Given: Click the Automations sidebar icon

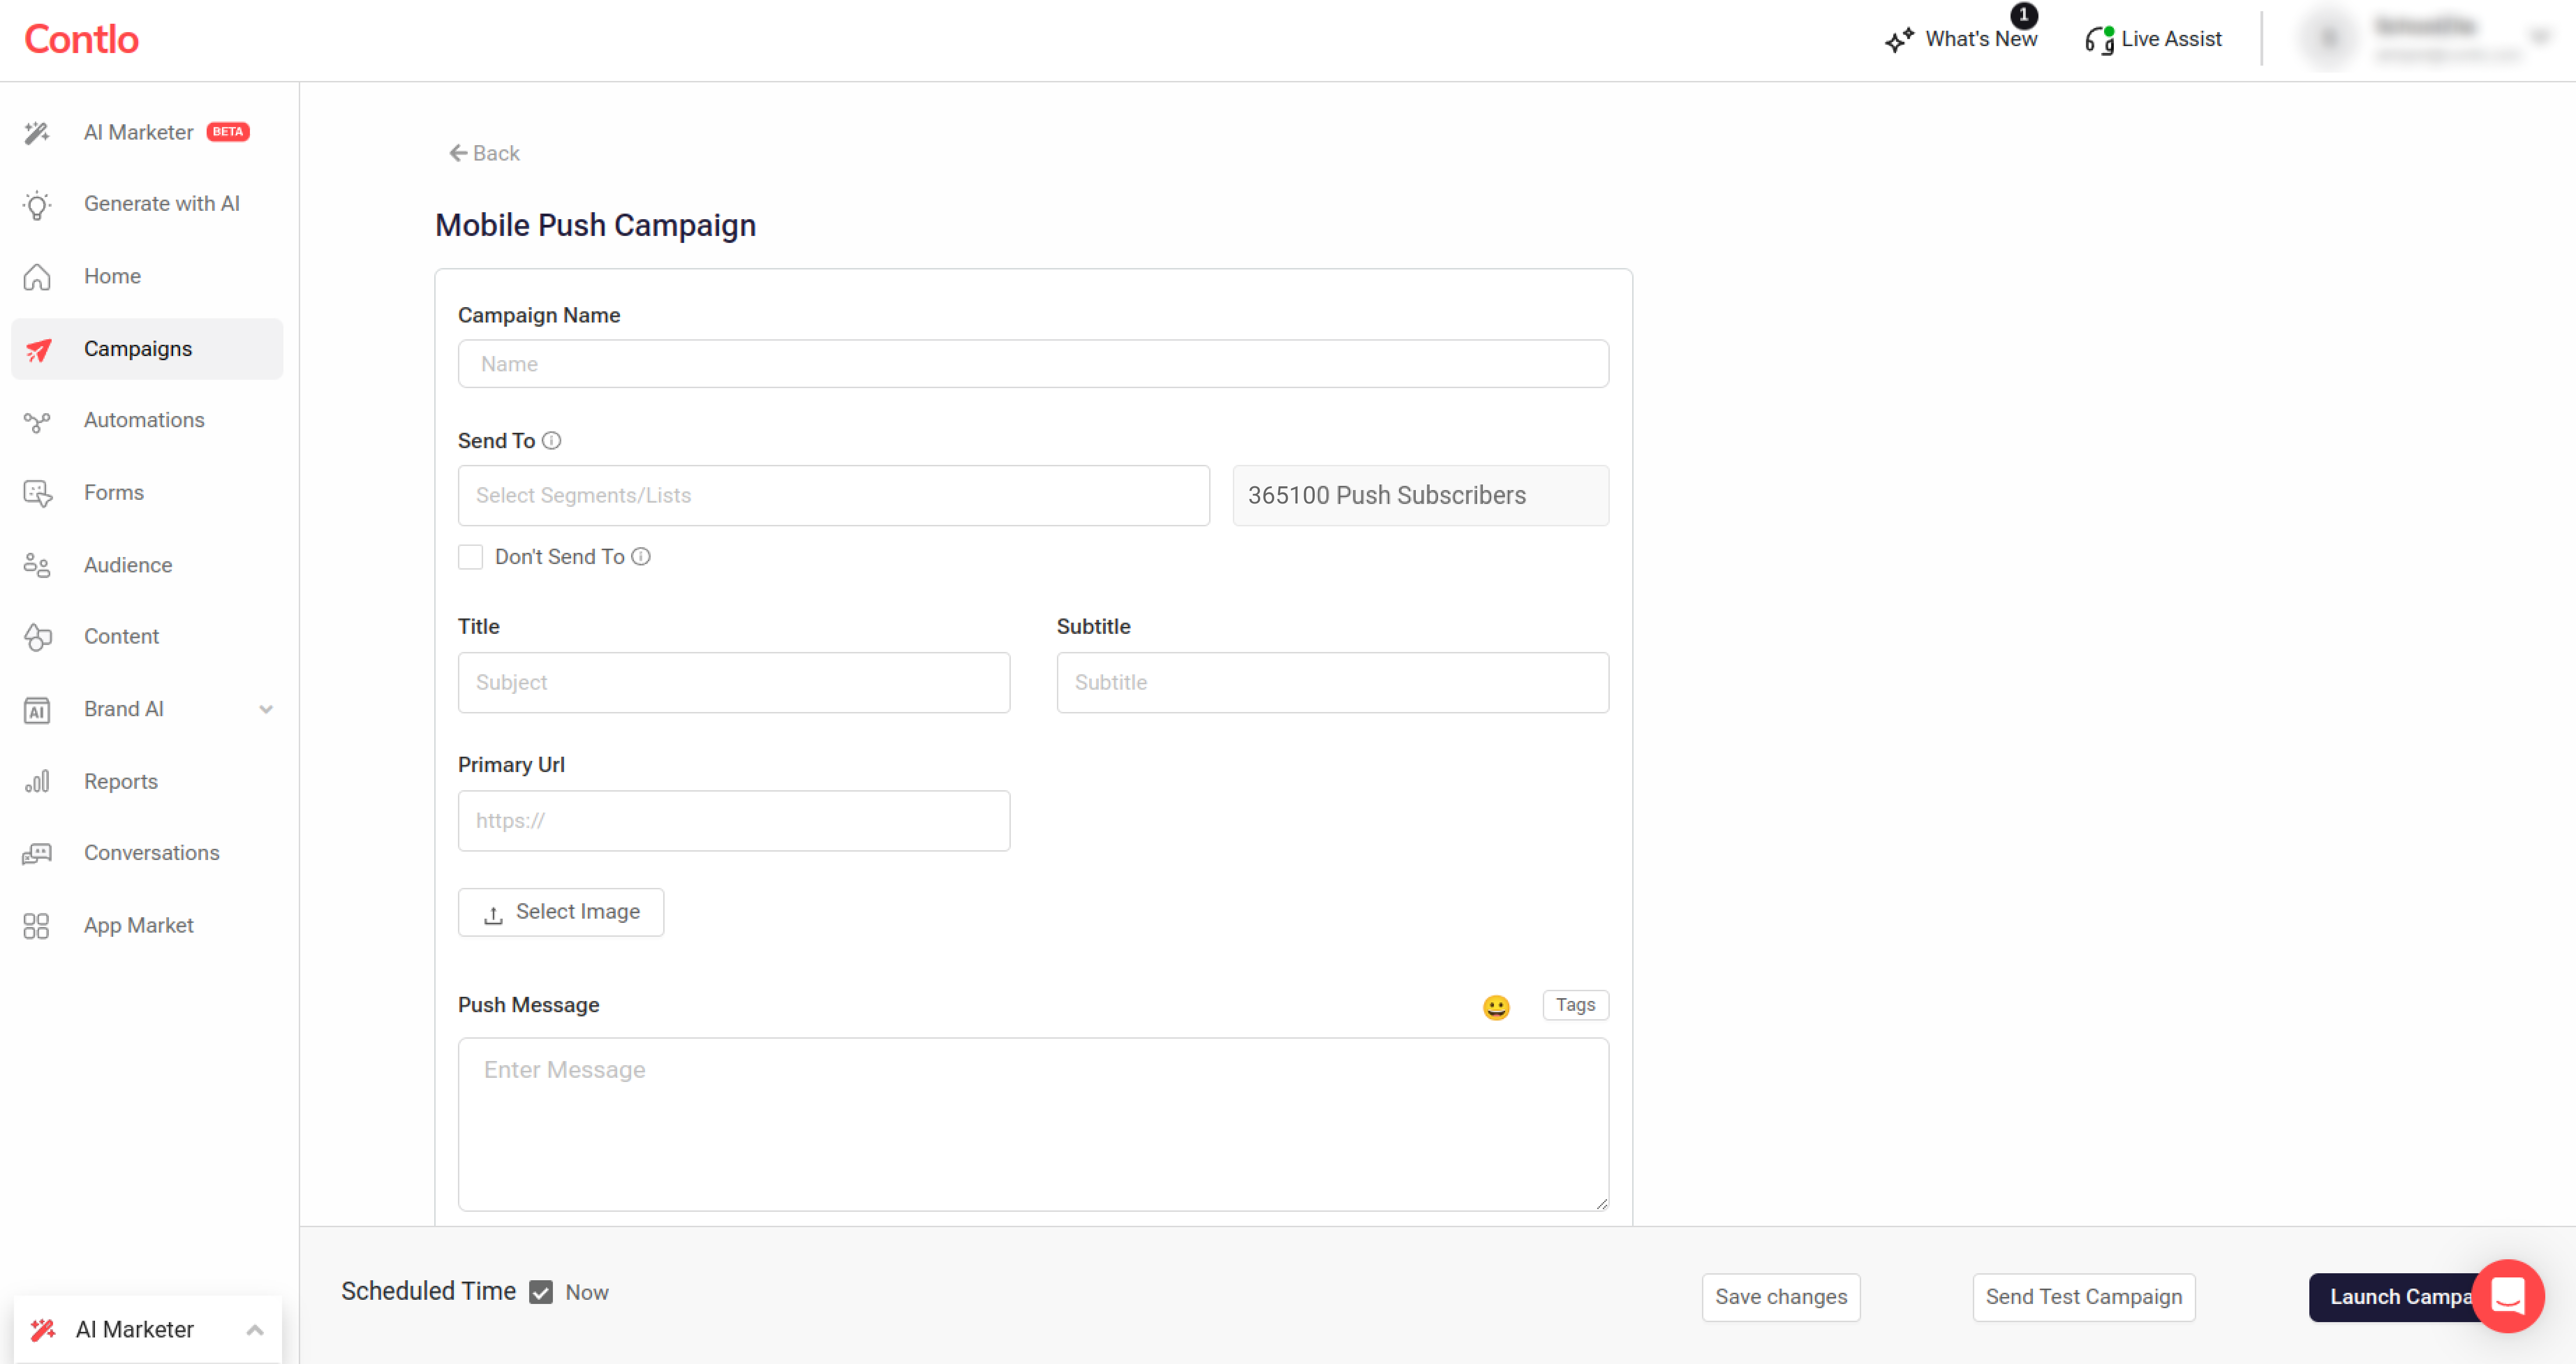Looking at the screenshot, I should click(x=37, y=422).
